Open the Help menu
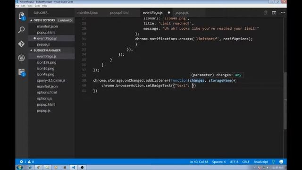Image resolution: width=302 pixels, height=170 pixels. click(x=44, y=6)
